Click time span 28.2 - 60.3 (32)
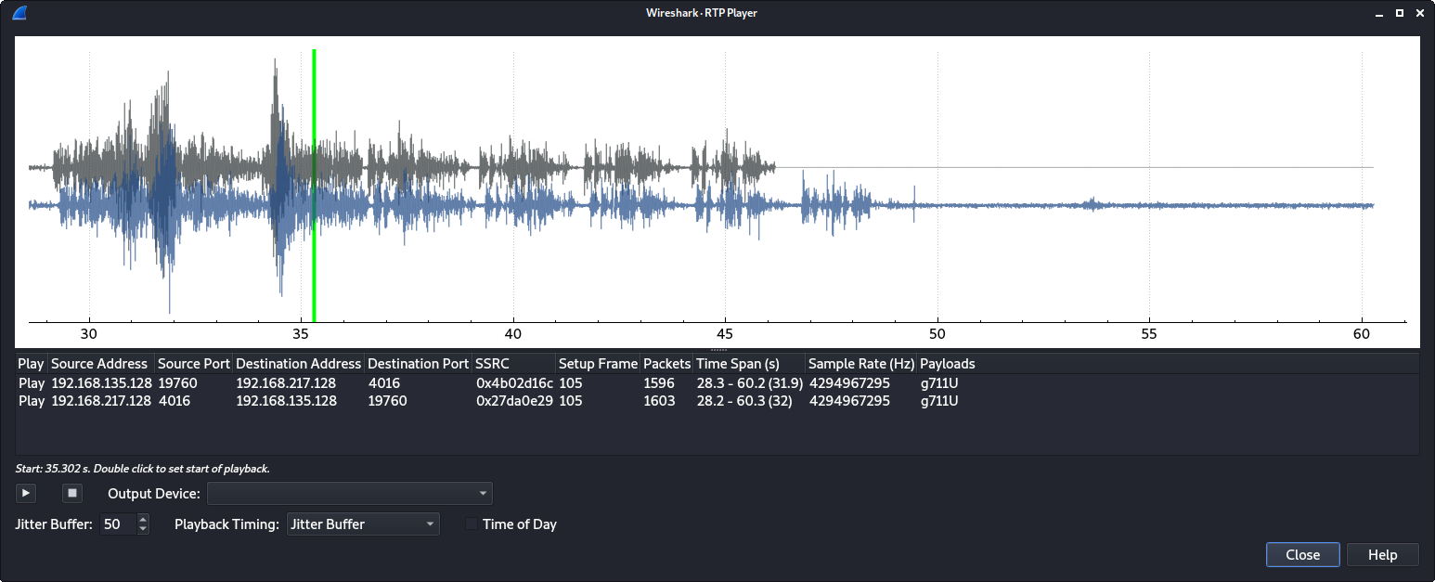The height and width of the screenshot is (582, 1435). (744, 401)
